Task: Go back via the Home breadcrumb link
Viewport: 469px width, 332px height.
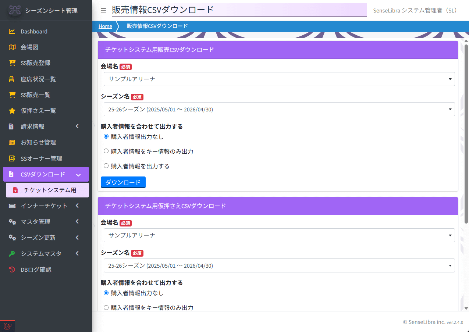Action: coord(105,26)
